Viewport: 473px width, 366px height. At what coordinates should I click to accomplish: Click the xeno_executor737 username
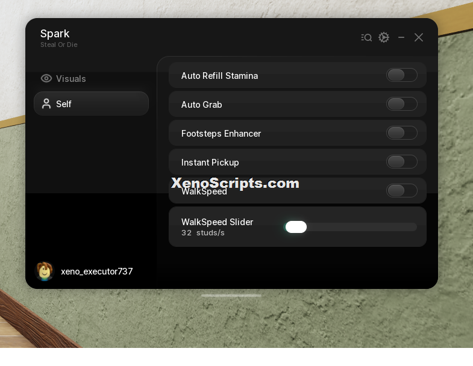[x=97, y=271]
